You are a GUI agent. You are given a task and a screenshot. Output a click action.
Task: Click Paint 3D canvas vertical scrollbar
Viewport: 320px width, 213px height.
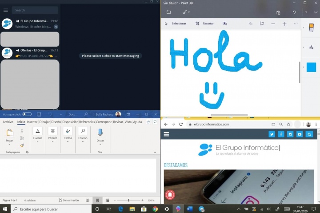[x=300, y=72]
